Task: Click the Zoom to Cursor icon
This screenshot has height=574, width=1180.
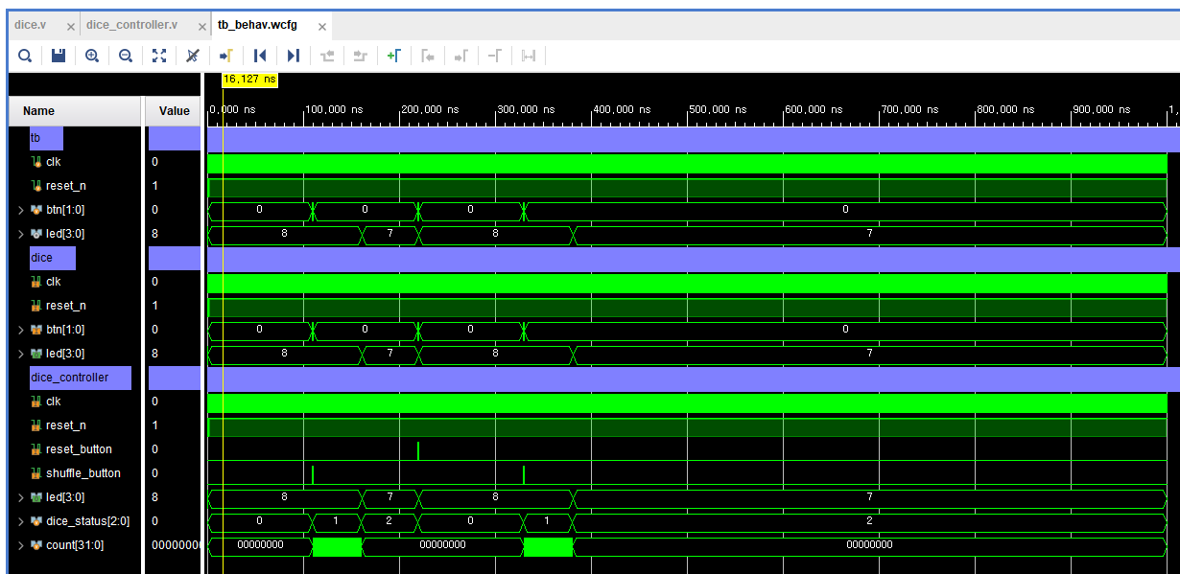Action: (x=193, y=56)
